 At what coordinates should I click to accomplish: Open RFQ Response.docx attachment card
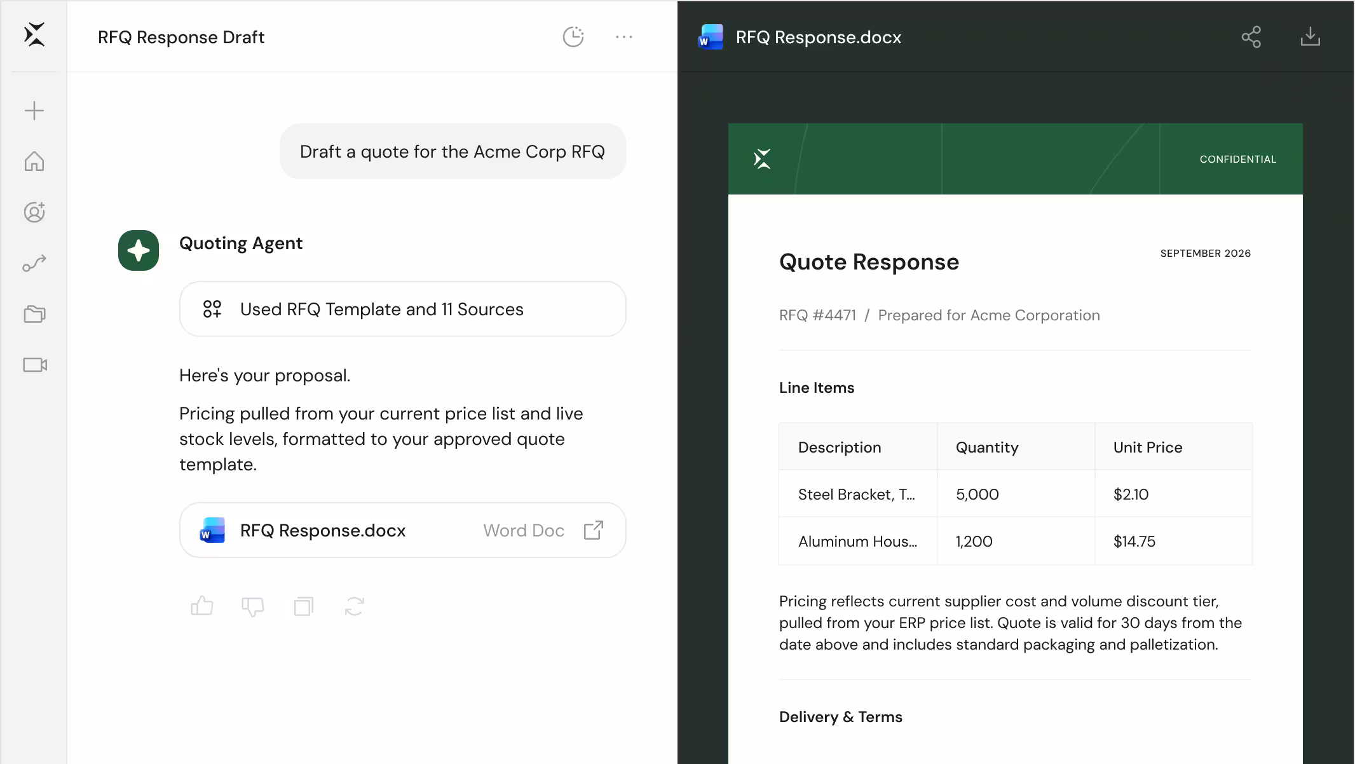[x=403, y=530]
